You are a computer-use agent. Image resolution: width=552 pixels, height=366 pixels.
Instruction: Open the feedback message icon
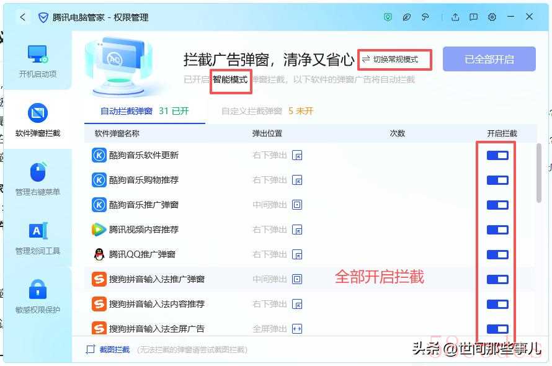point(473,17)
